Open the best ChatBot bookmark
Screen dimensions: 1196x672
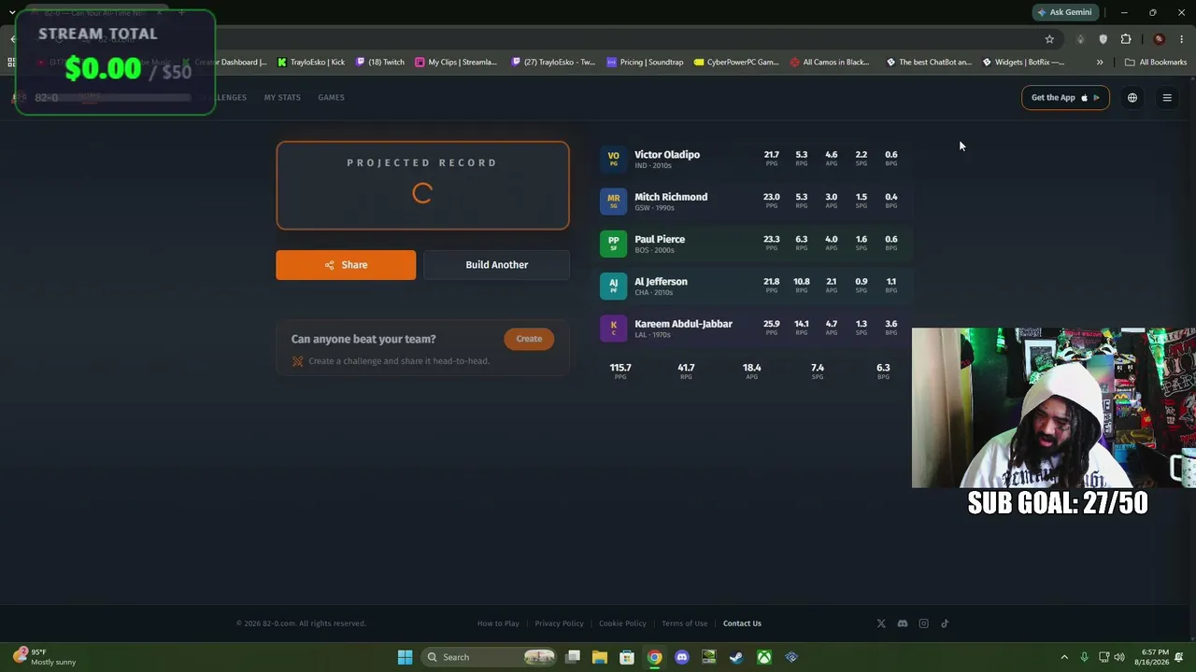click(929, 63)
